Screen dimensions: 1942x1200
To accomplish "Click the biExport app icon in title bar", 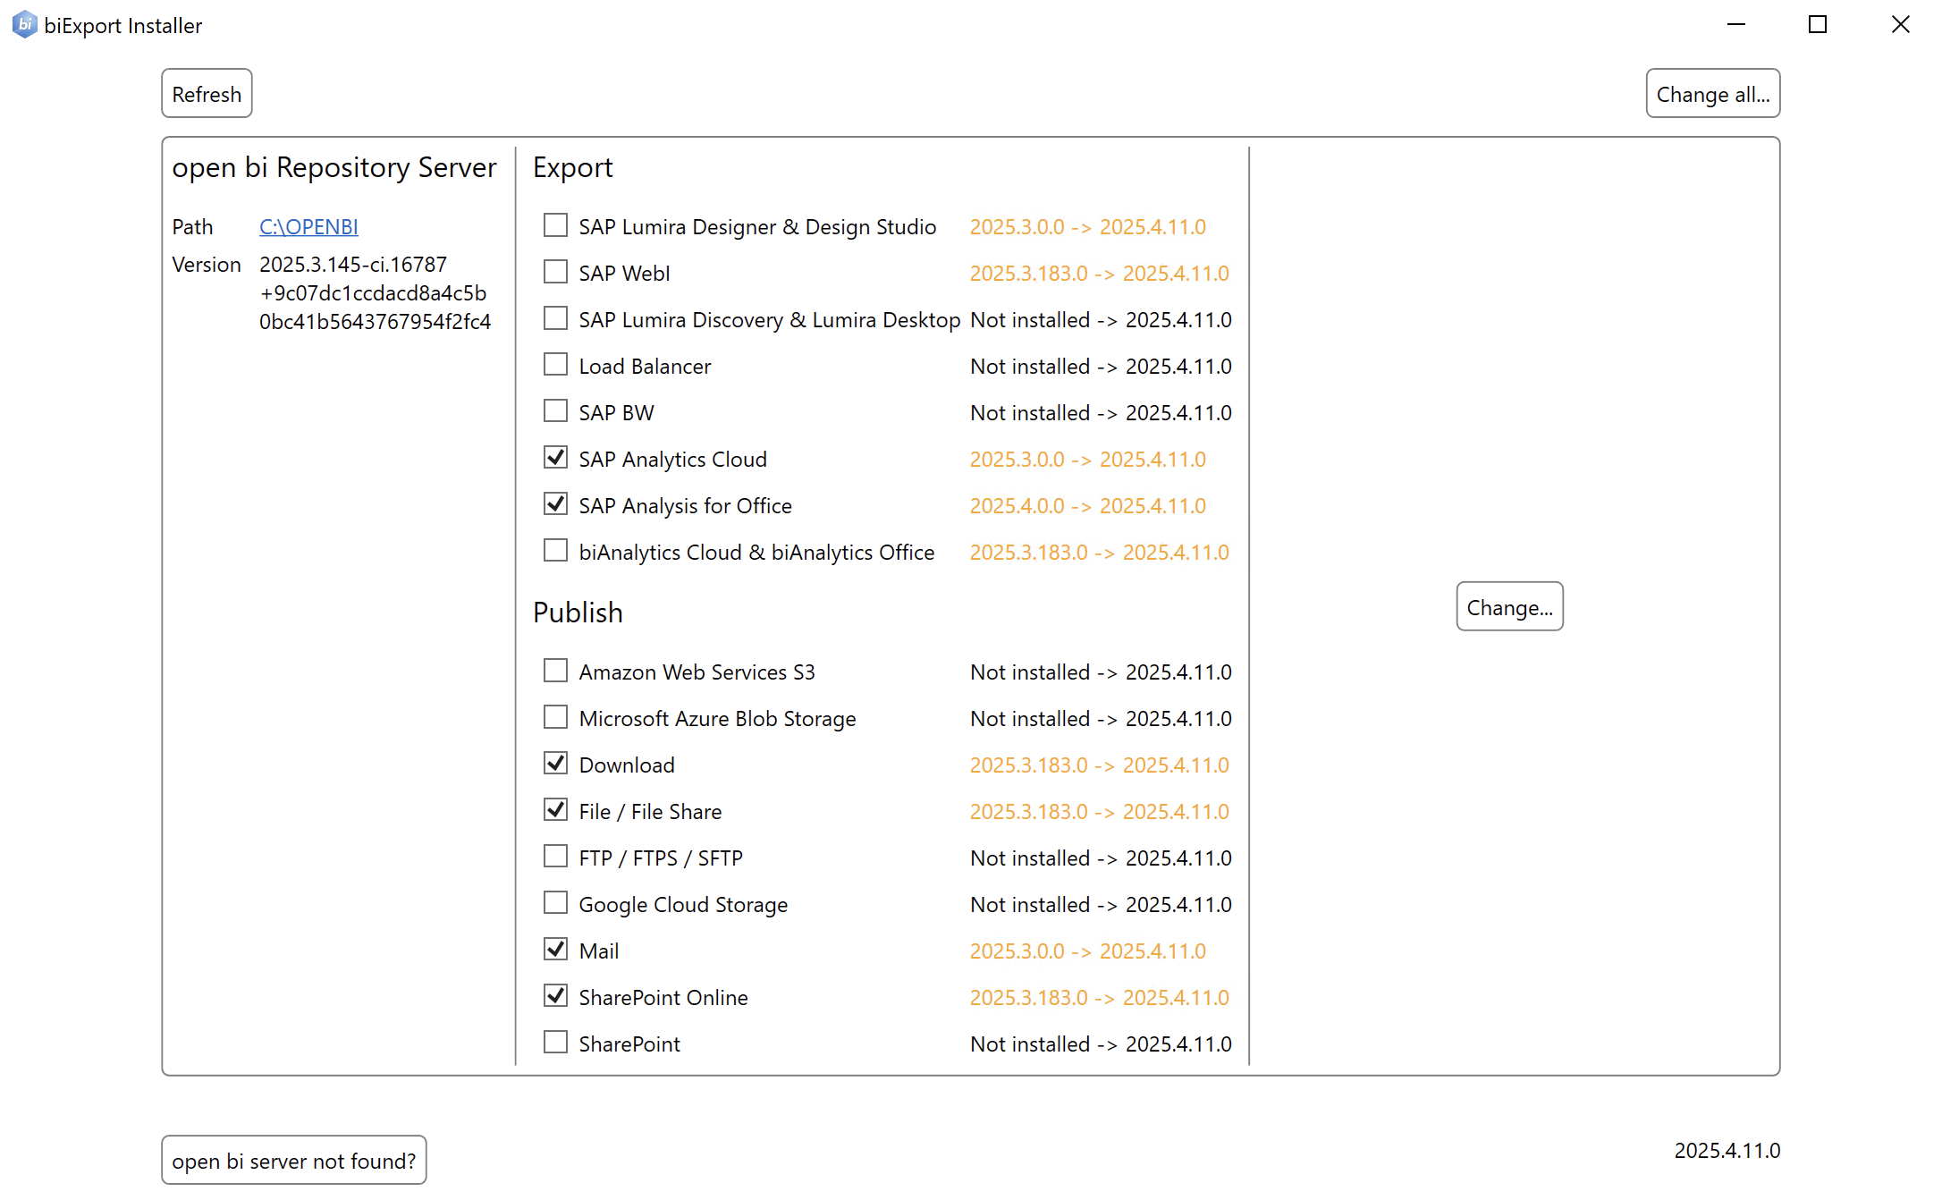I will coord(24,24).
